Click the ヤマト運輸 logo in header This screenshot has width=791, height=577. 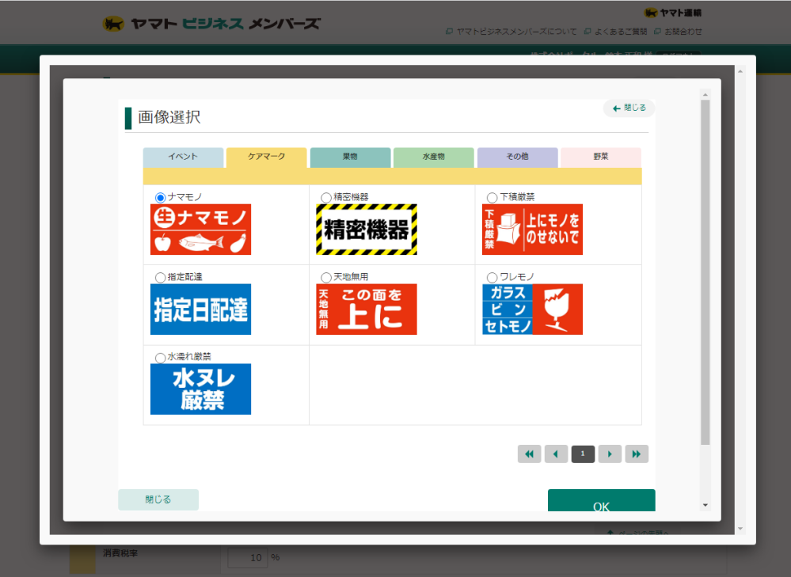[x=673, y=13]
